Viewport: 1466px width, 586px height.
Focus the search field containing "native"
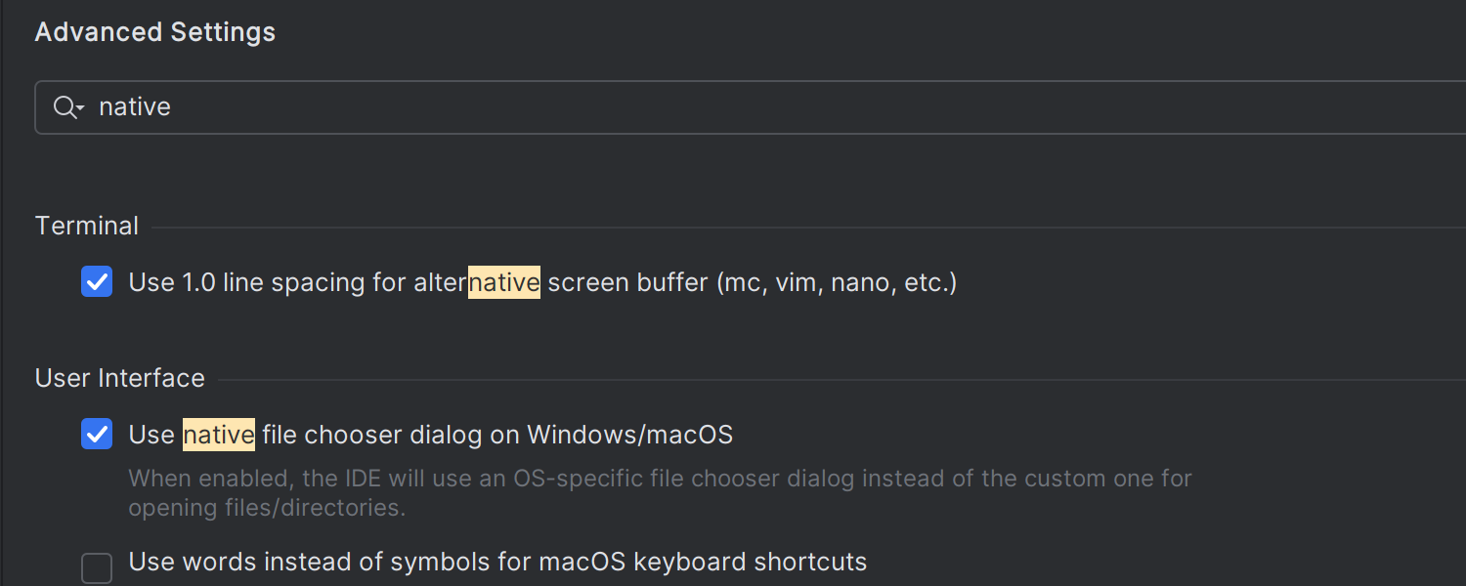pos(684,107)
